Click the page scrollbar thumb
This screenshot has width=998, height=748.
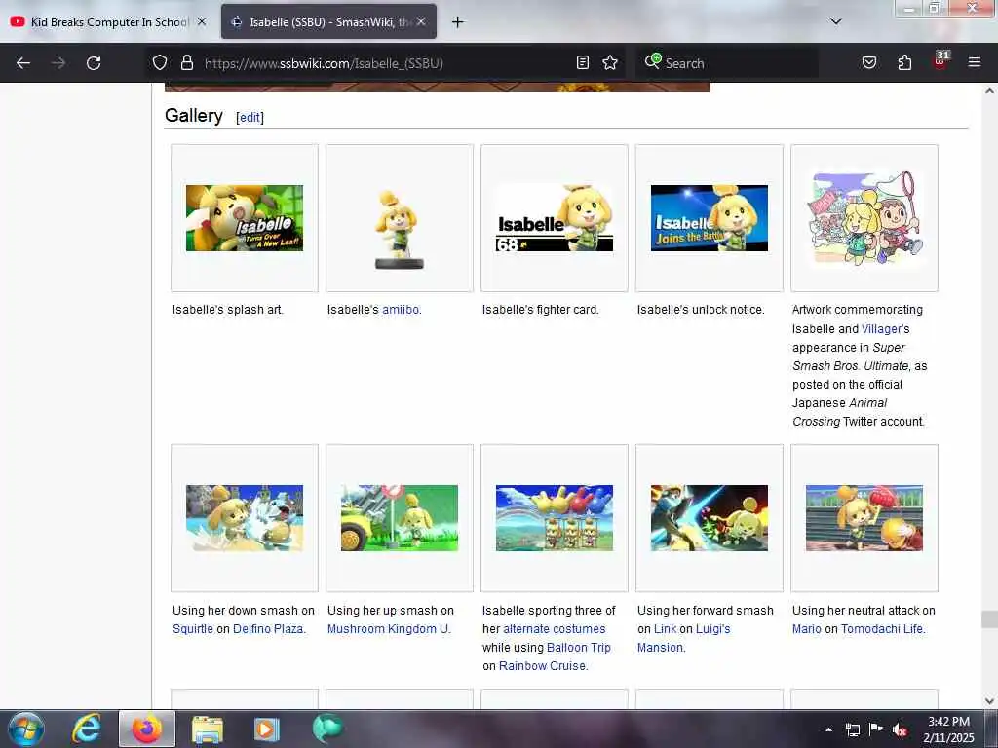coord(989,618)
